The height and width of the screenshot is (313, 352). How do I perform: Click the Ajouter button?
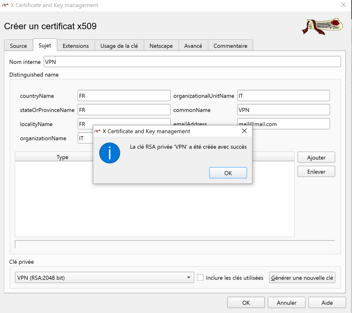pos(316,157)
